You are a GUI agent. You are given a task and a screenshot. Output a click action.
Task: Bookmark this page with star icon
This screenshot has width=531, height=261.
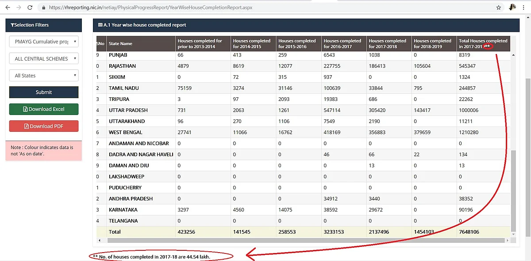tap(499, 8)
